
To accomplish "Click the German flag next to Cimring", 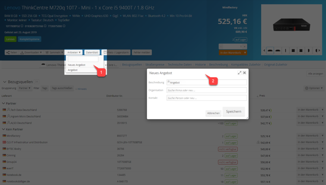I will tap(4, 155).
